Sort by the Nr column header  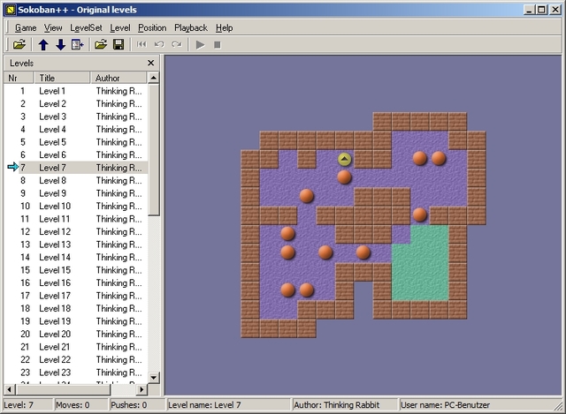[x=19, y=78]
